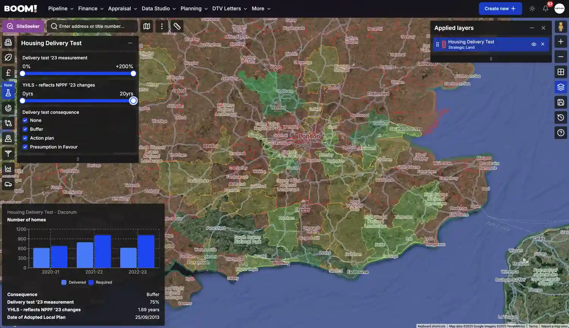This screenshot has width=569, height=328.
Task: Open the Planning dropdown
Action: (x=194, y=8)
